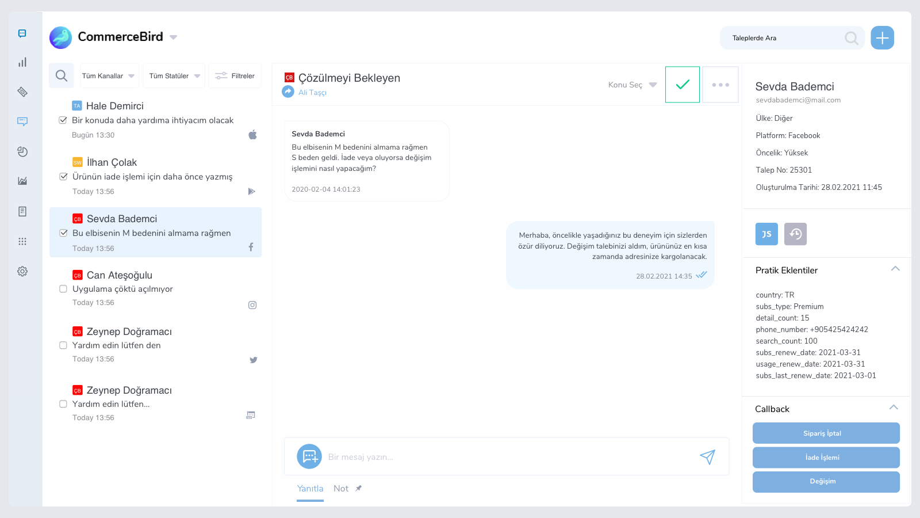Open the apps grid sidebar icon
The height and width of the screenshot is (518, 920).
click(x=22, y=241)
